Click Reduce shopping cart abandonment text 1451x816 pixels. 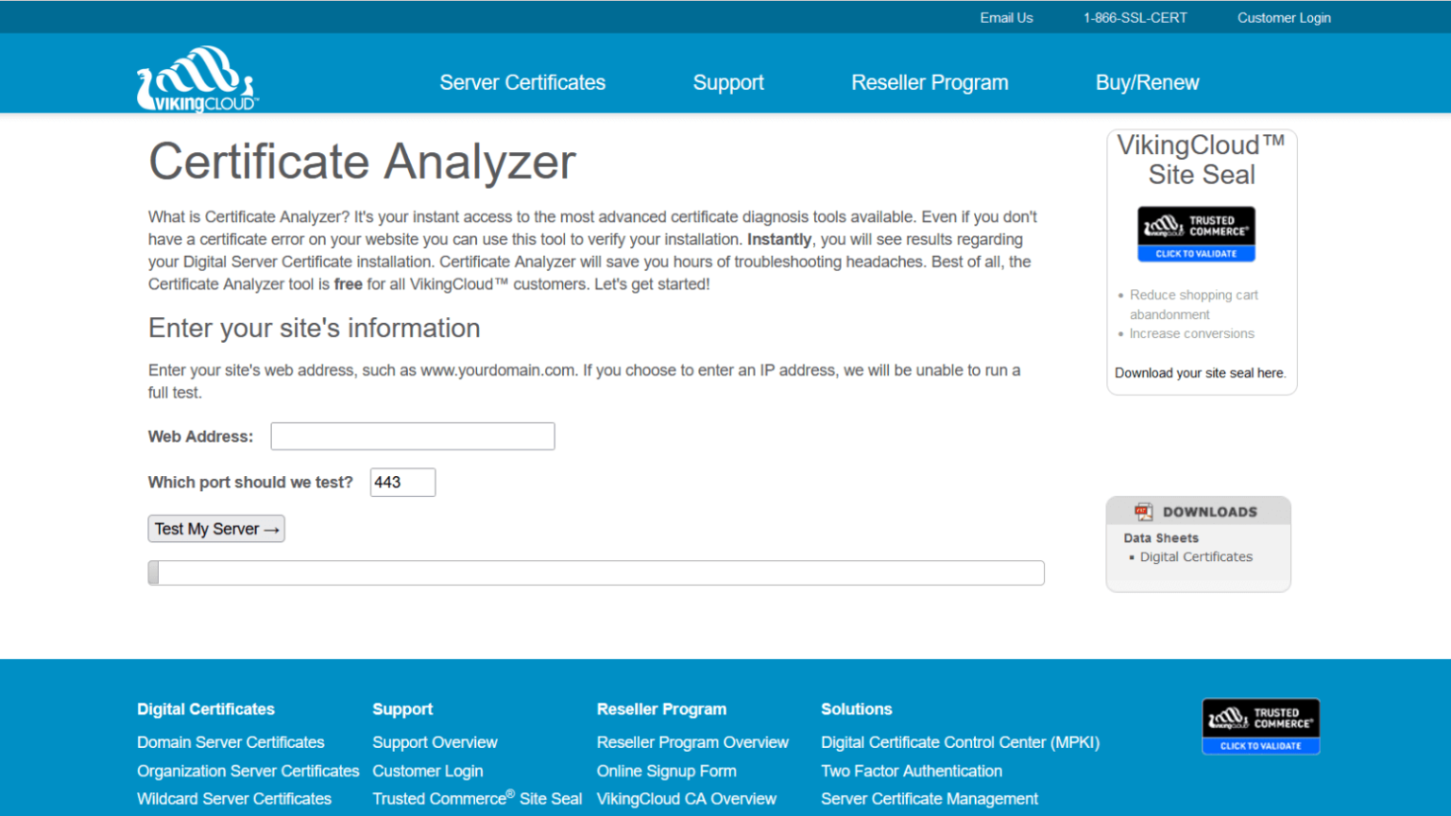point(1194,305)
